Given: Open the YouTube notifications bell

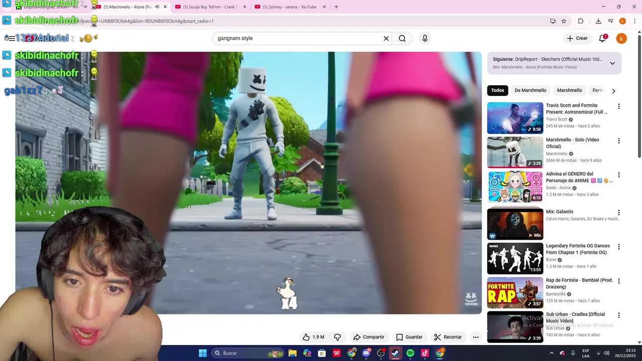Looking at the screenshot, I should (x=603, y=39).
